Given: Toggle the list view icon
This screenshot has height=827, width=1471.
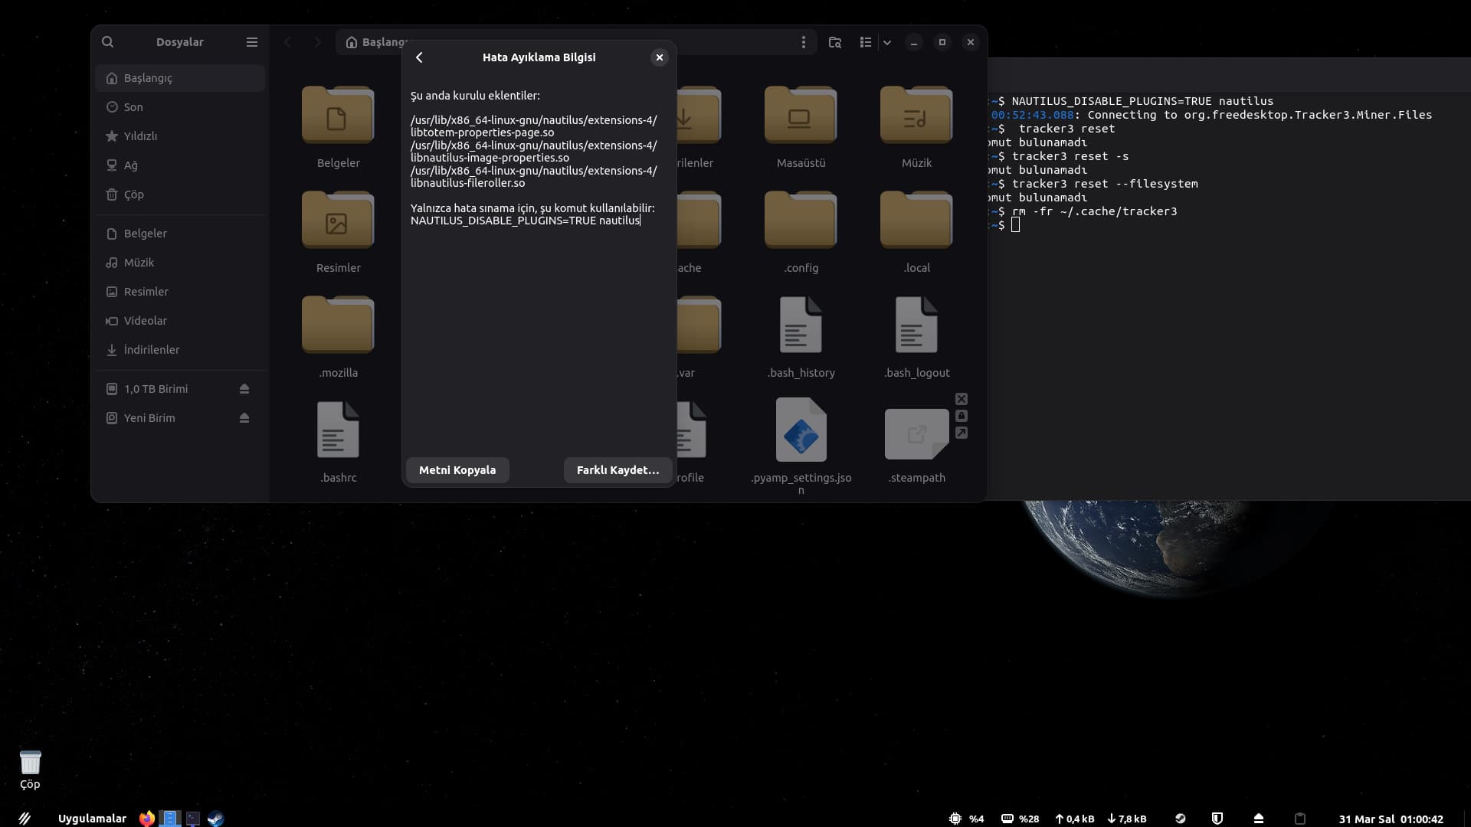Looking at the screenshot, I should [x=866, y=42].
